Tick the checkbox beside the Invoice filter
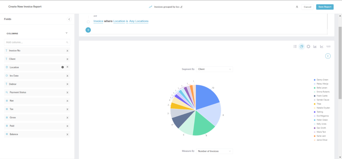342x159 pixels. click(x=88, y=22)
